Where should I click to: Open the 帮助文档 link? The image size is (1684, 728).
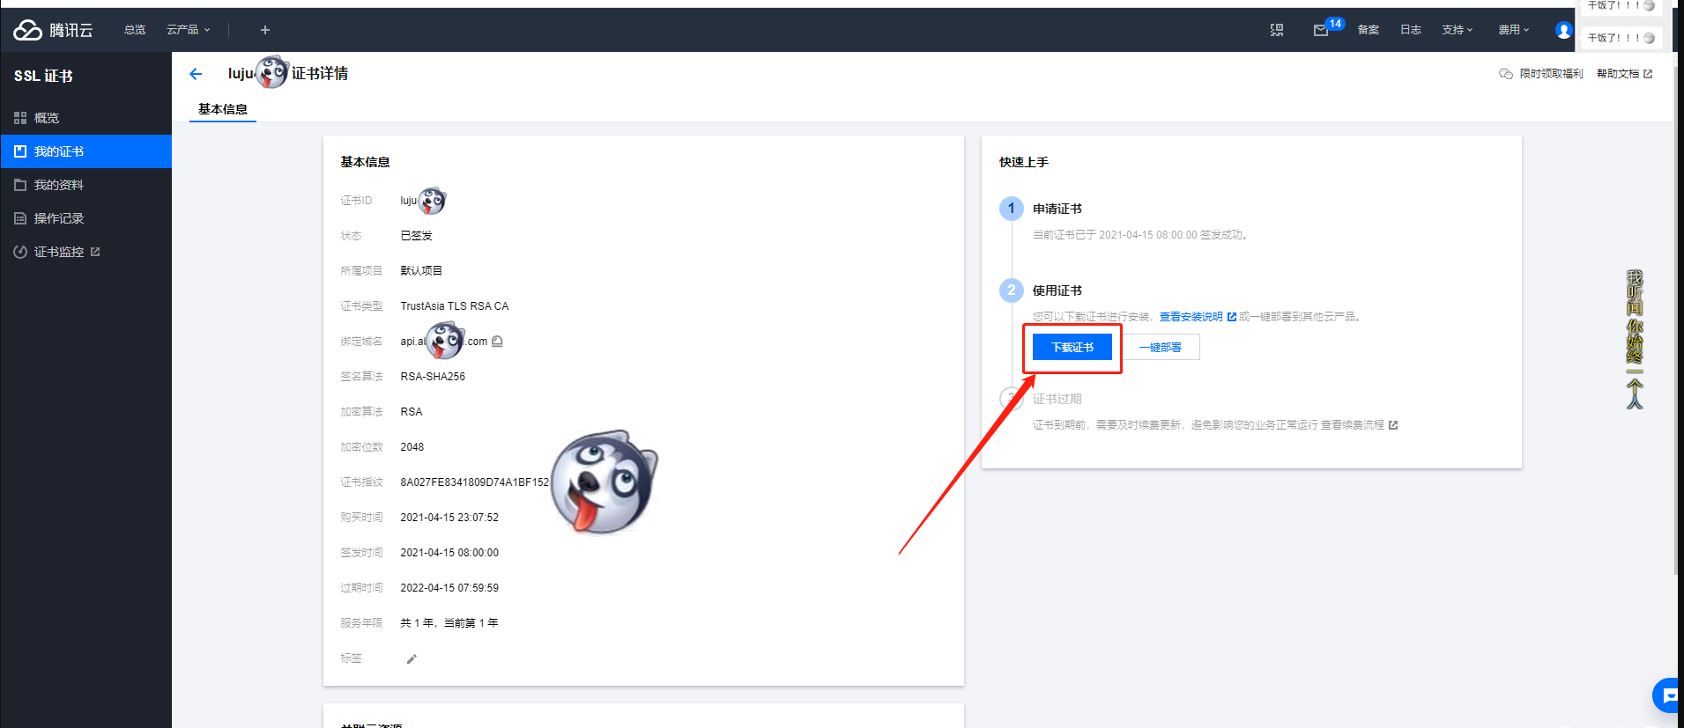pos(1624,74)
